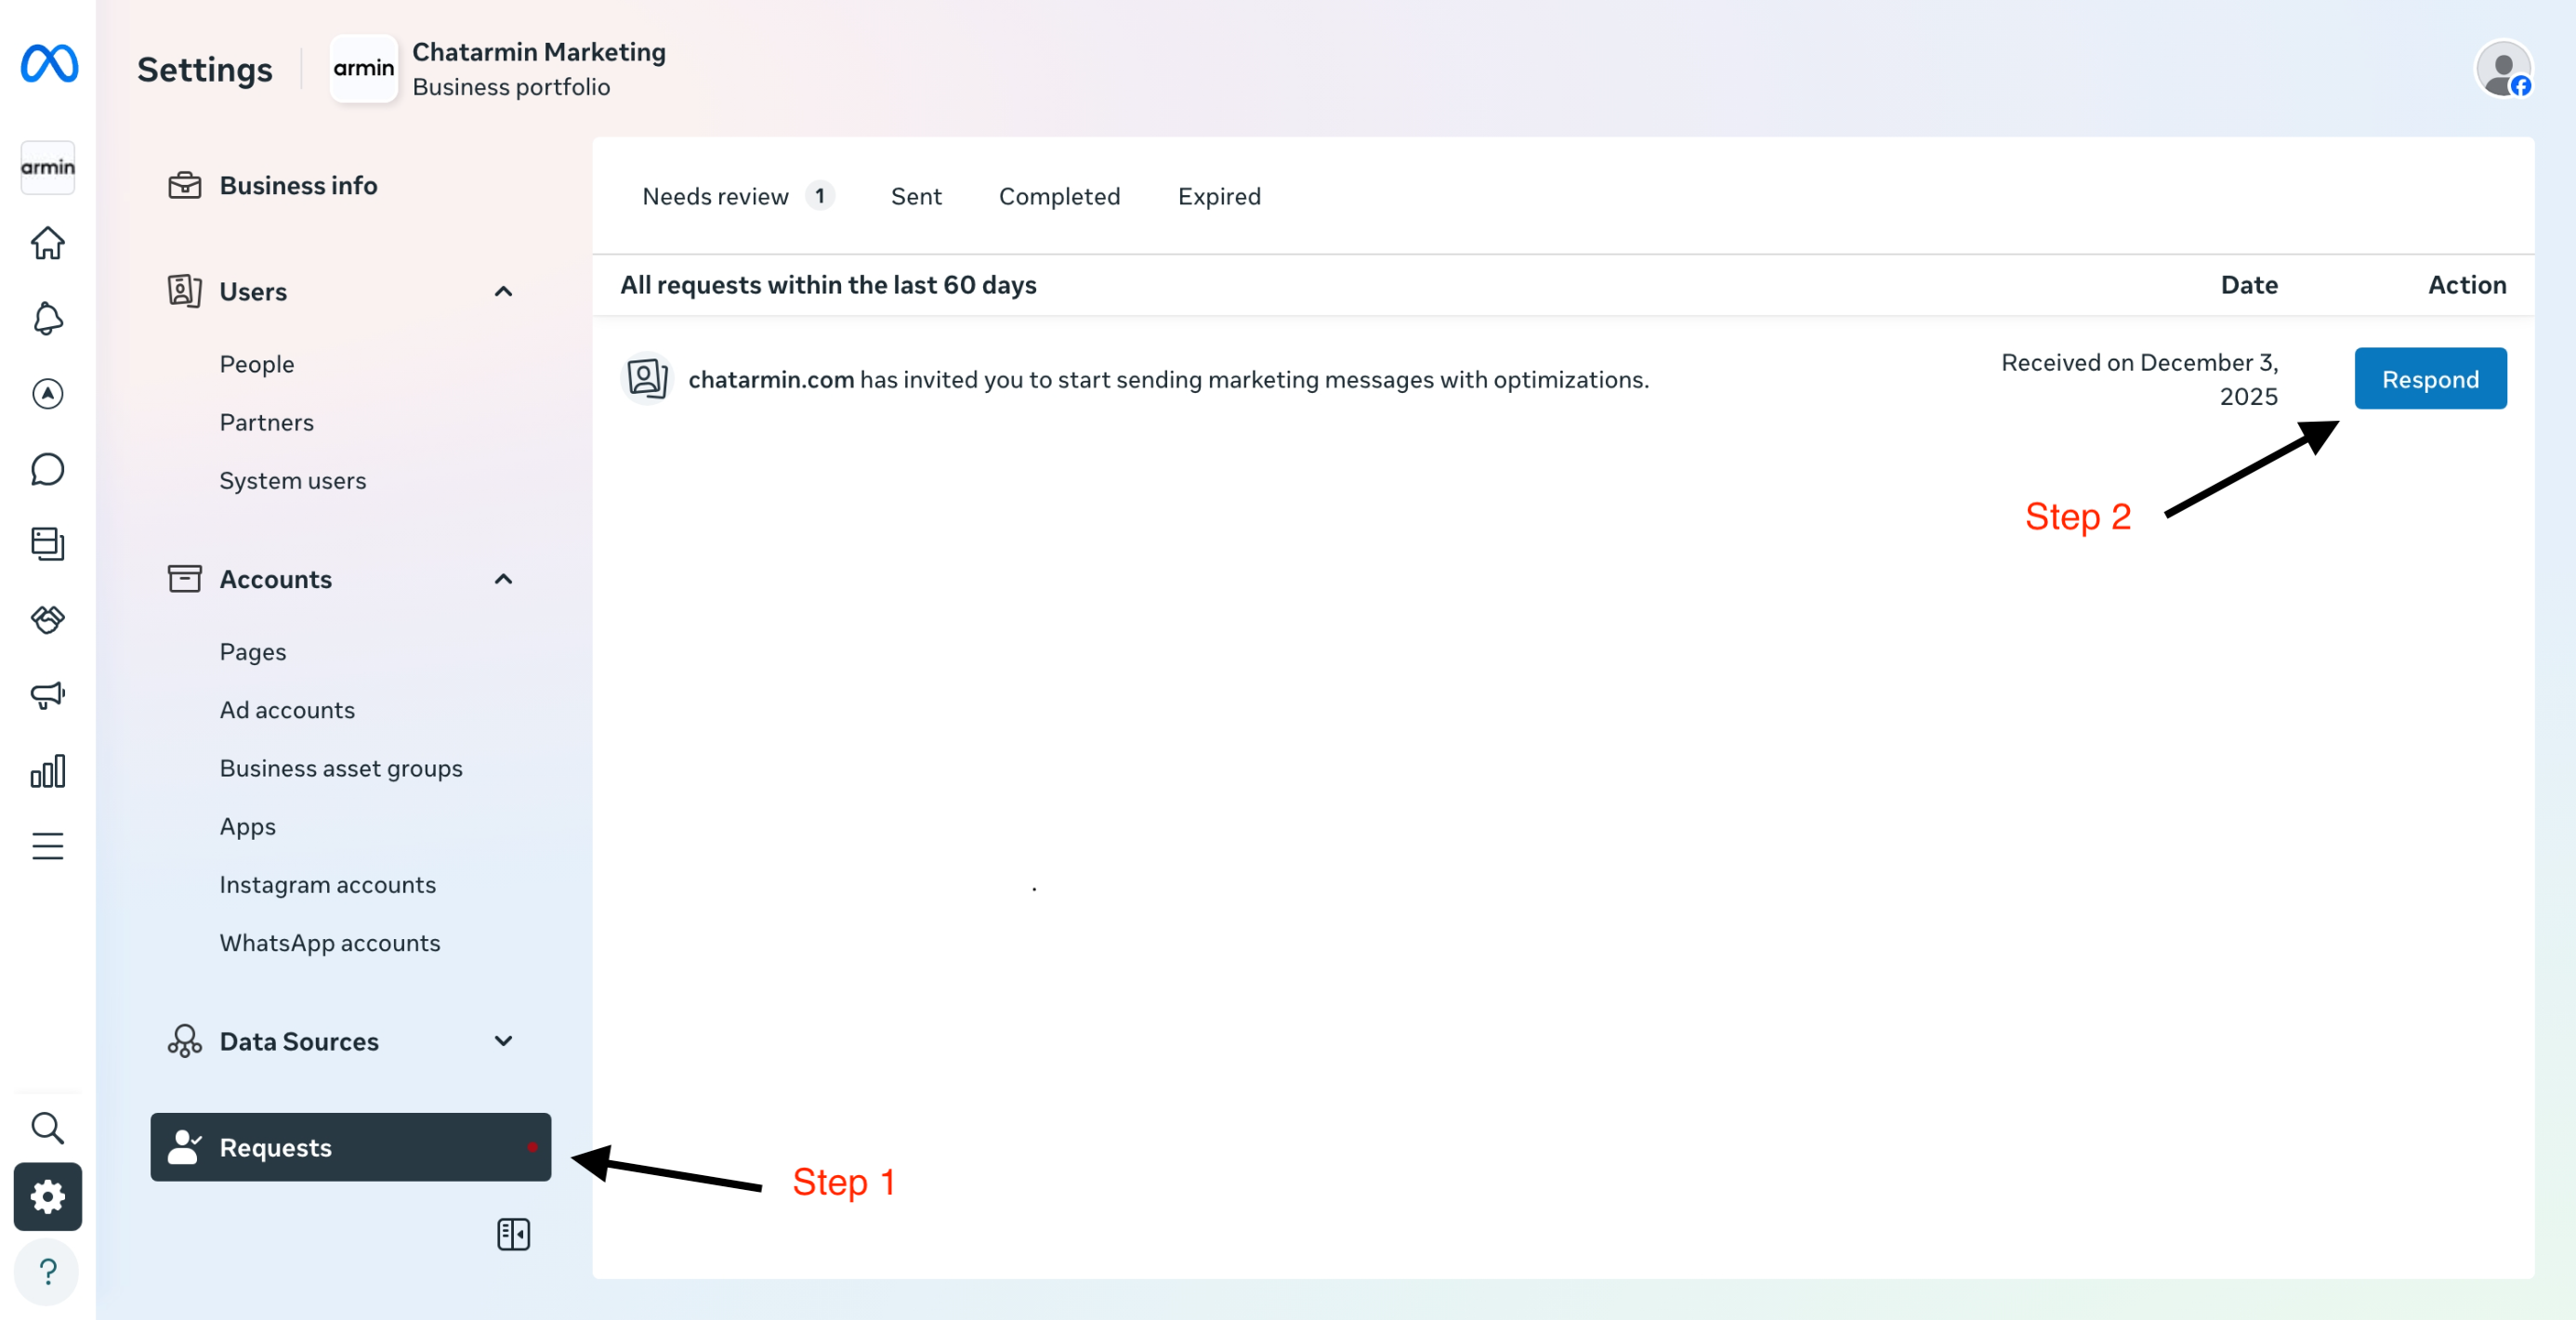The image size is (2576, 1320).
Task: Click the profile avatar at top right
Action: click(2502, 70)
